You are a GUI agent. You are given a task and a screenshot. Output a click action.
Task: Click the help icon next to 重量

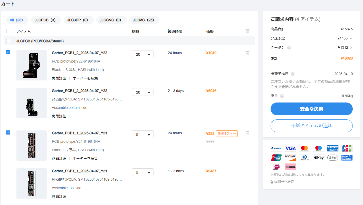(282, 96)
